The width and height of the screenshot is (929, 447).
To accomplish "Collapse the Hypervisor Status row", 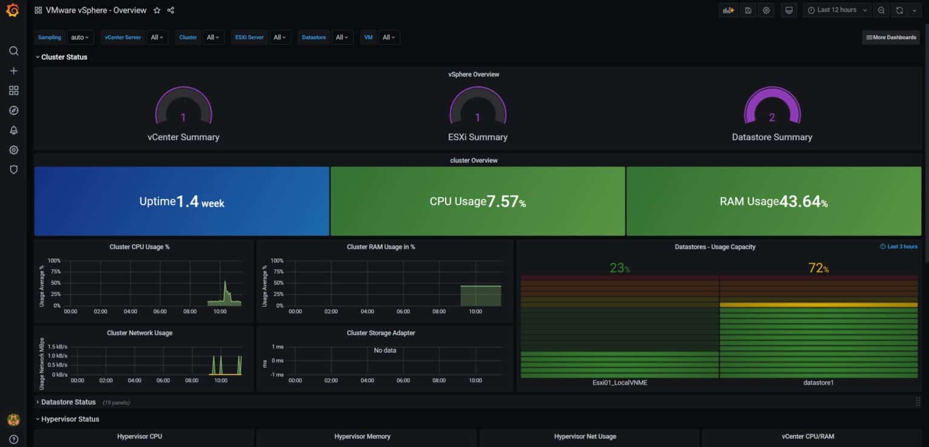I will (70, 419).
